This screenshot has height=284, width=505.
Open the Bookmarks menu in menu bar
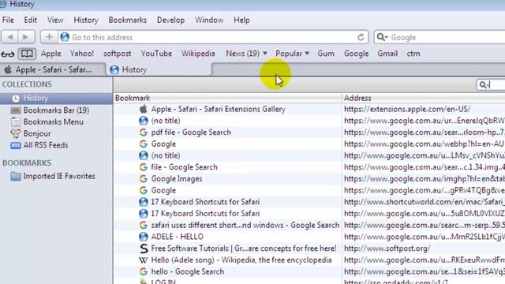128,20
